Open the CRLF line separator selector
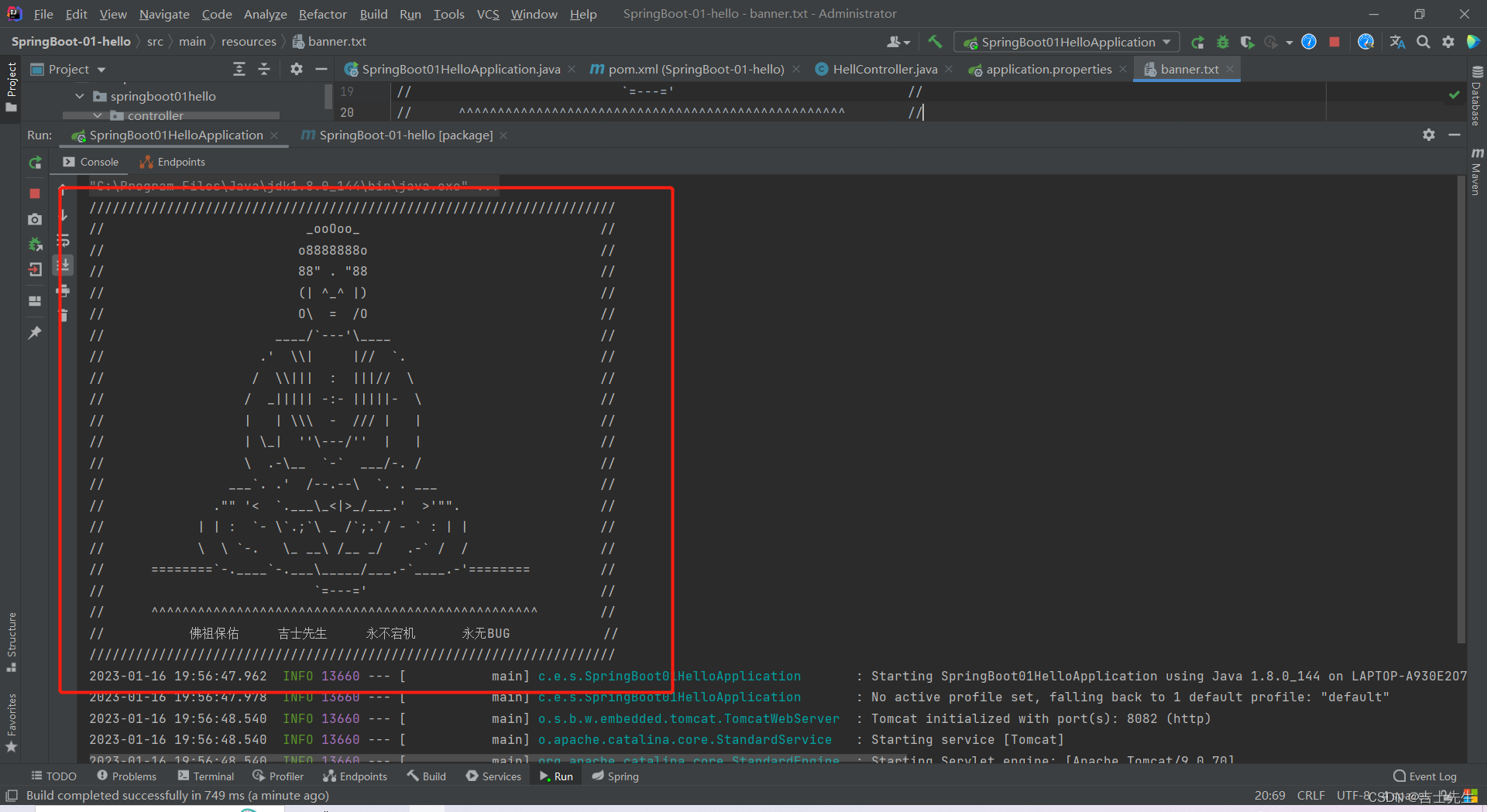 [1310, 796]
